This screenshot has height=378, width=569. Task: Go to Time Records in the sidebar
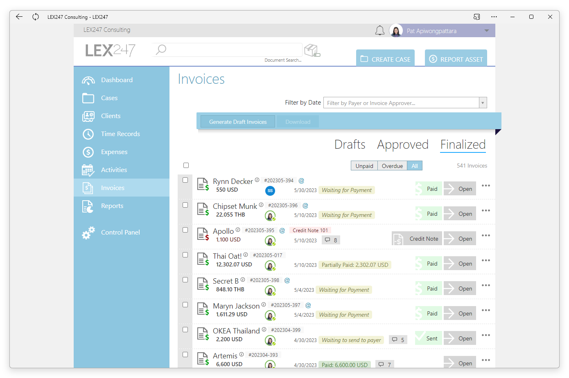point(122,134)
